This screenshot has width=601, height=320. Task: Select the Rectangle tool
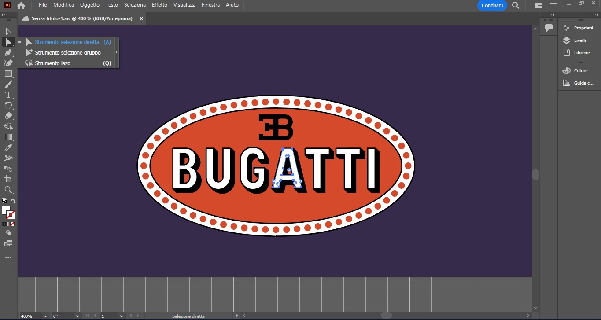pos(8,74)
